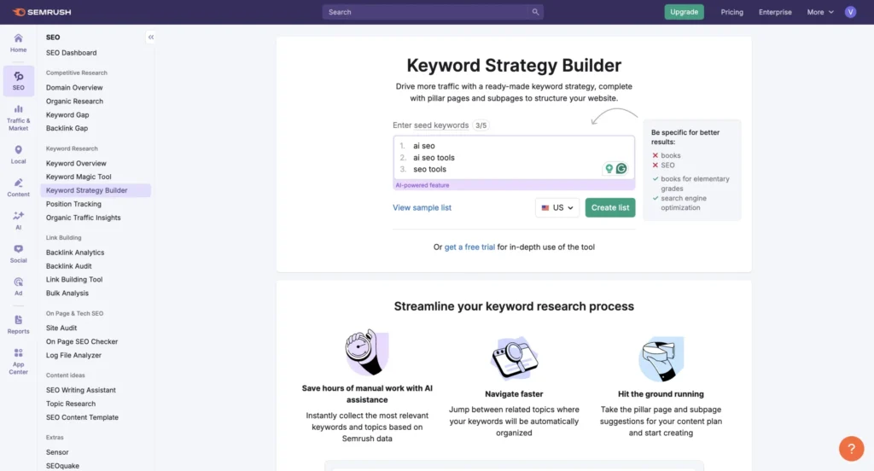This screenshot has height=471, width=874.
Task: Open Site Audit in sidebar
Action: pos(61,328)
